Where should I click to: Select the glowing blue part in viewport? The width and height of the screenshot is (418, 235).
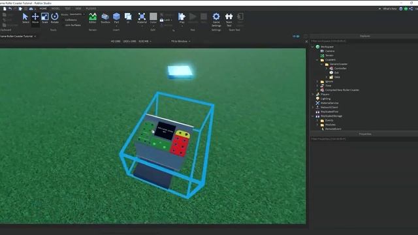pyautogui.click(x=180, y=72)
